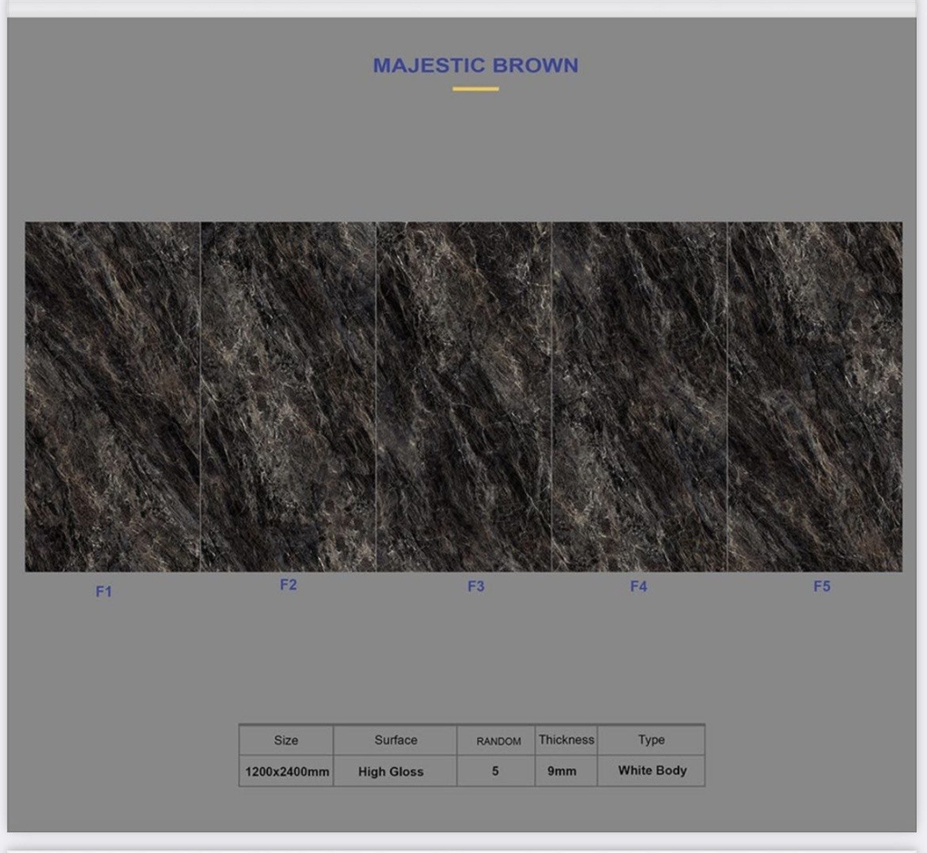The height and width of the screenshot is (853, 927).
Task: Click the random count value 5
Action: point(495,771)
